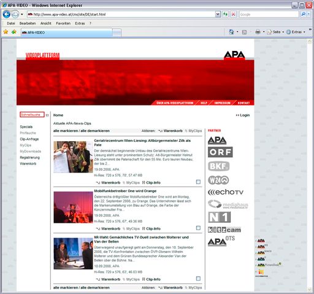The width and height of the screenshot is (314, 294).
Task: Click Warenkorb in top Aktionen bar
Action: (x=170, y=131)
